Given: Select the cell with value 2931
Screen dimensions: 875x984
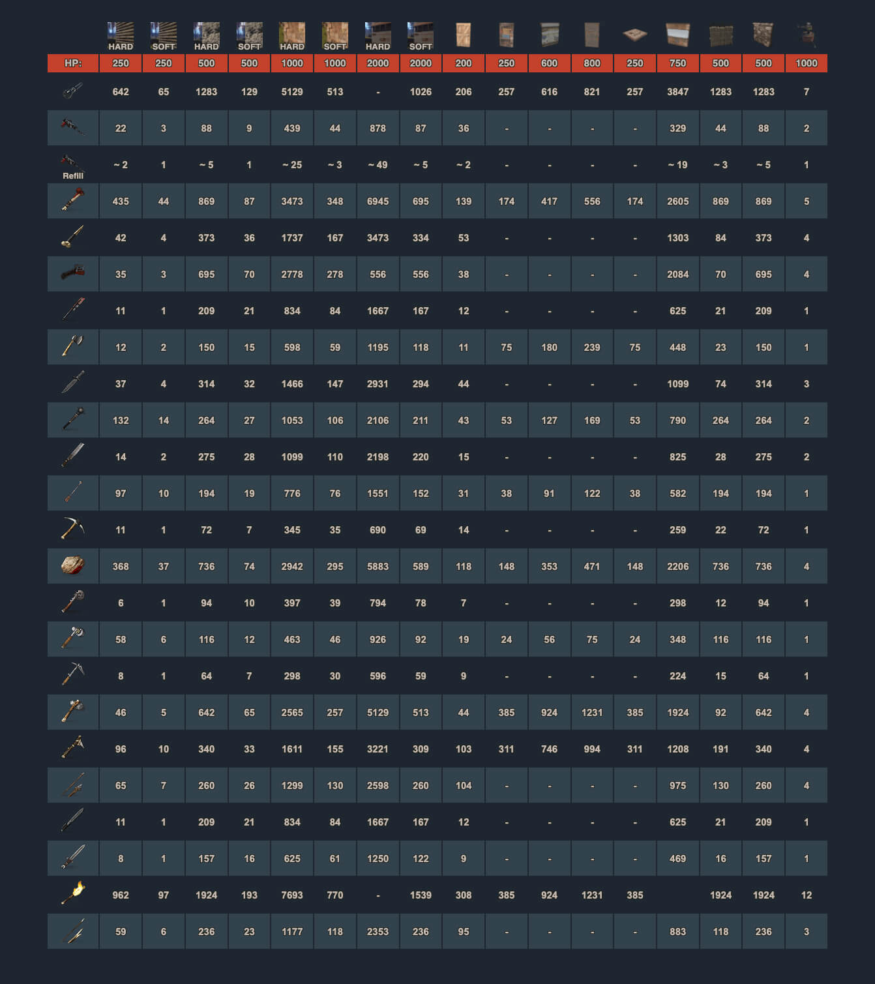Looking at the screenshot, I should click(378, 384).
